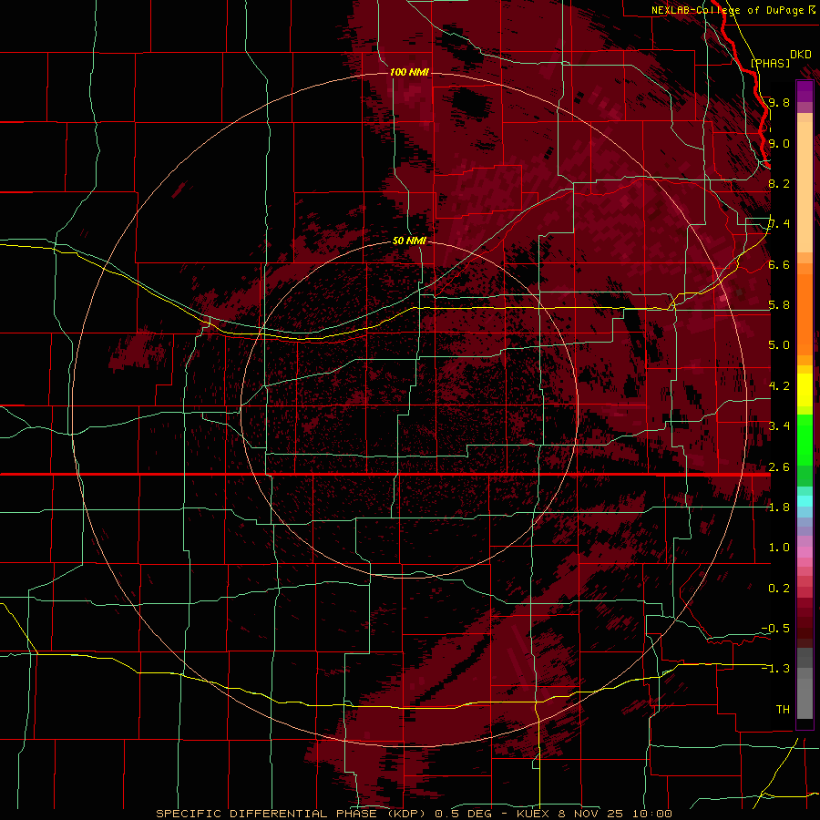820x820 pixels.
Task: Click SPECIFIC DIFFERENTIAL PHASE product title
Action: tap(267, 814)
